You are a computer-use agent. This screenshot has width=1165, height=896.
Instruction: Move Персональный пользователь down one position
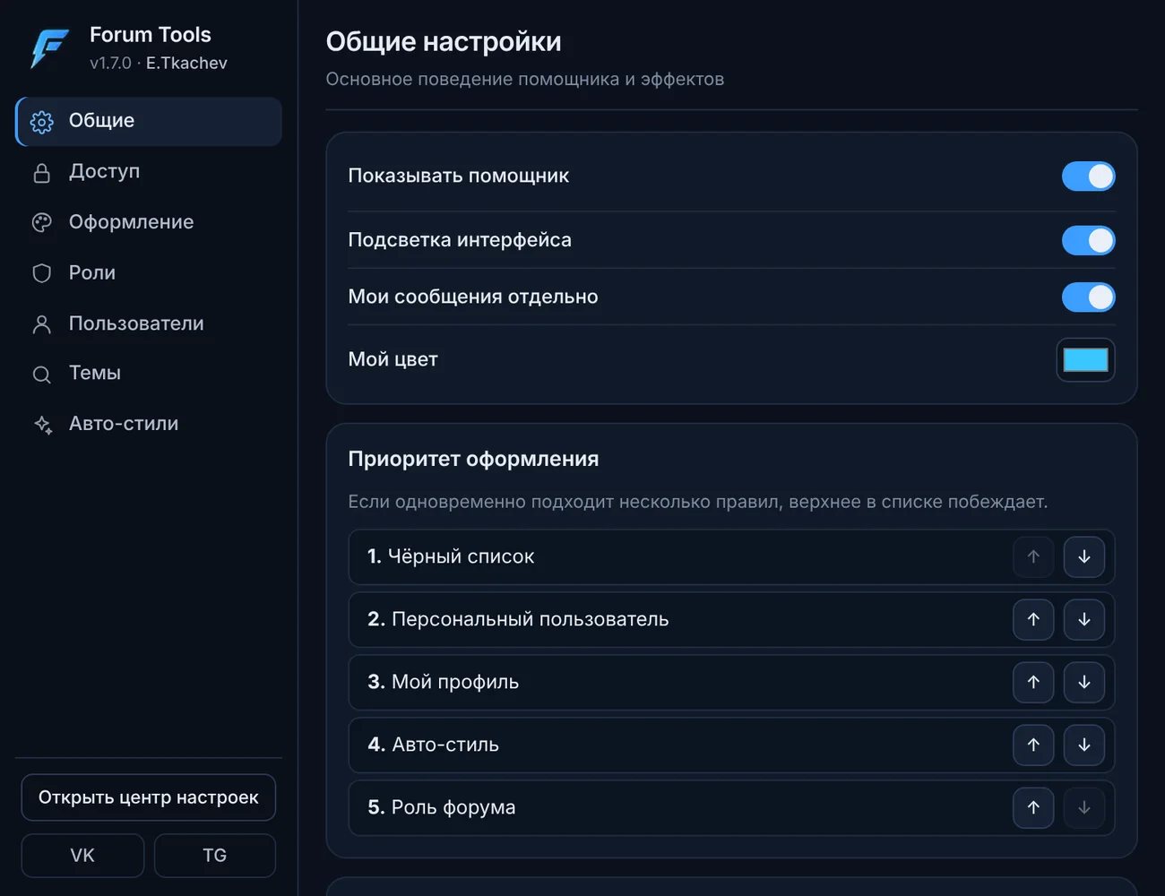1084,619
